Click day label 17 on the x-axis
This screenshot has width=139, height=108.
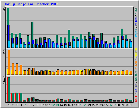click(x=73, y=105)
